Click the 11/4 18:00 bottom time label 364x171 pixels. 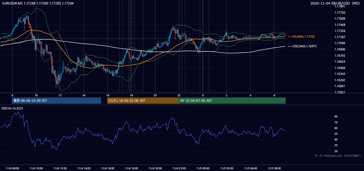click(132, 168)
